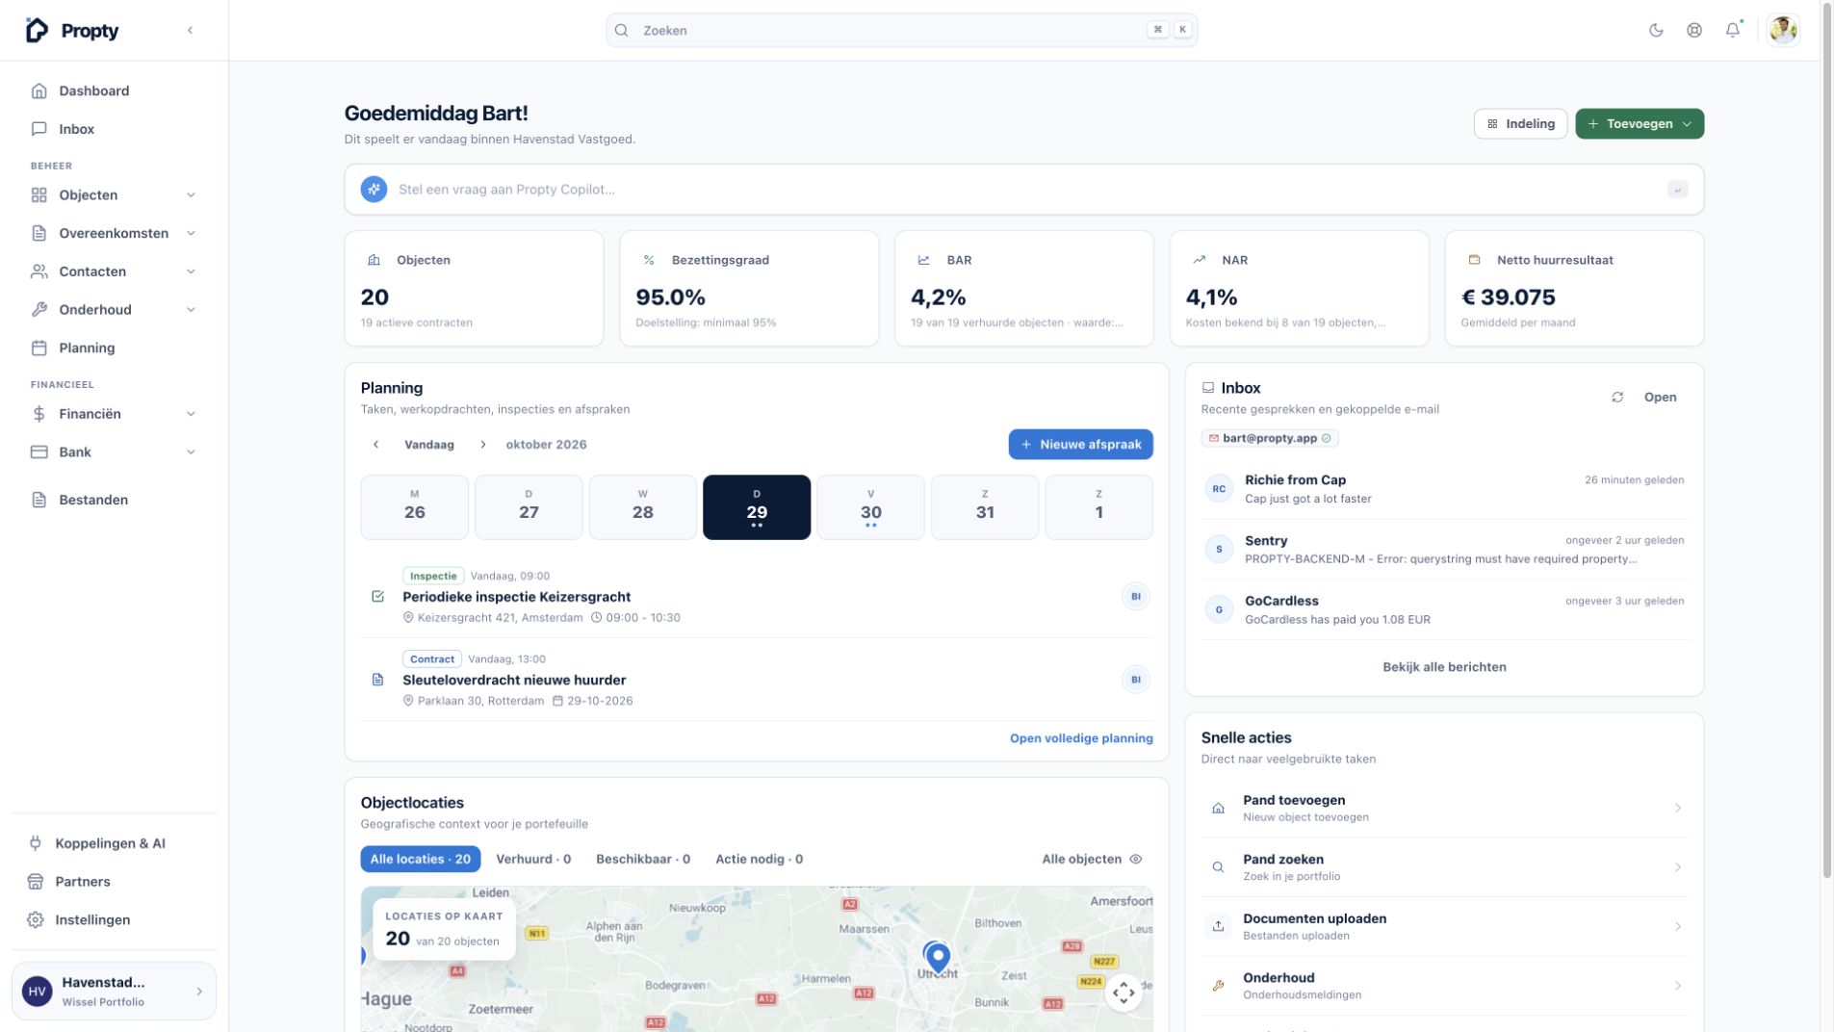Image resolution: width=1834 pixels, height=1032 pixels.
Task: Expand the Overeenkomsten menu
Action: click(x=114, y=233)
